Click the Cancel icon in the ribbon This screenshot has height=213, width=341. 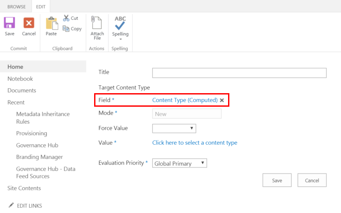click(x=29, y=23)
